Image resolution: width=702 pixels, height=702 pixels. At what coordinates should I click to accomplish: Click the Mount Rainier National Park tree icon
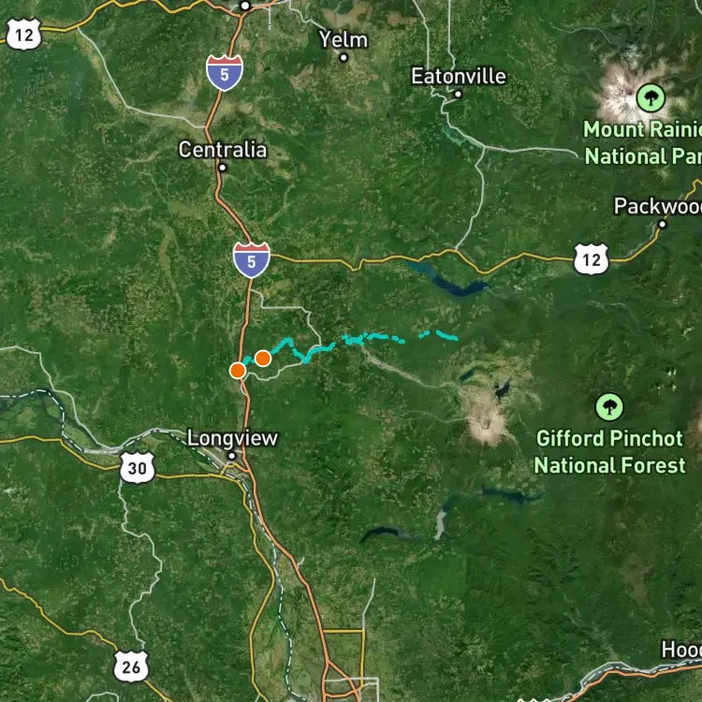[651, 97]
